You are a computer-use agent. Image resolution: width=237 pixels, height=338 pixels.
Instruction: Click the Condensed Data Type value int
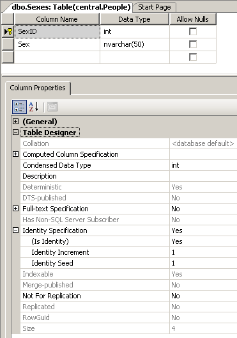click(x=203, y=165)
